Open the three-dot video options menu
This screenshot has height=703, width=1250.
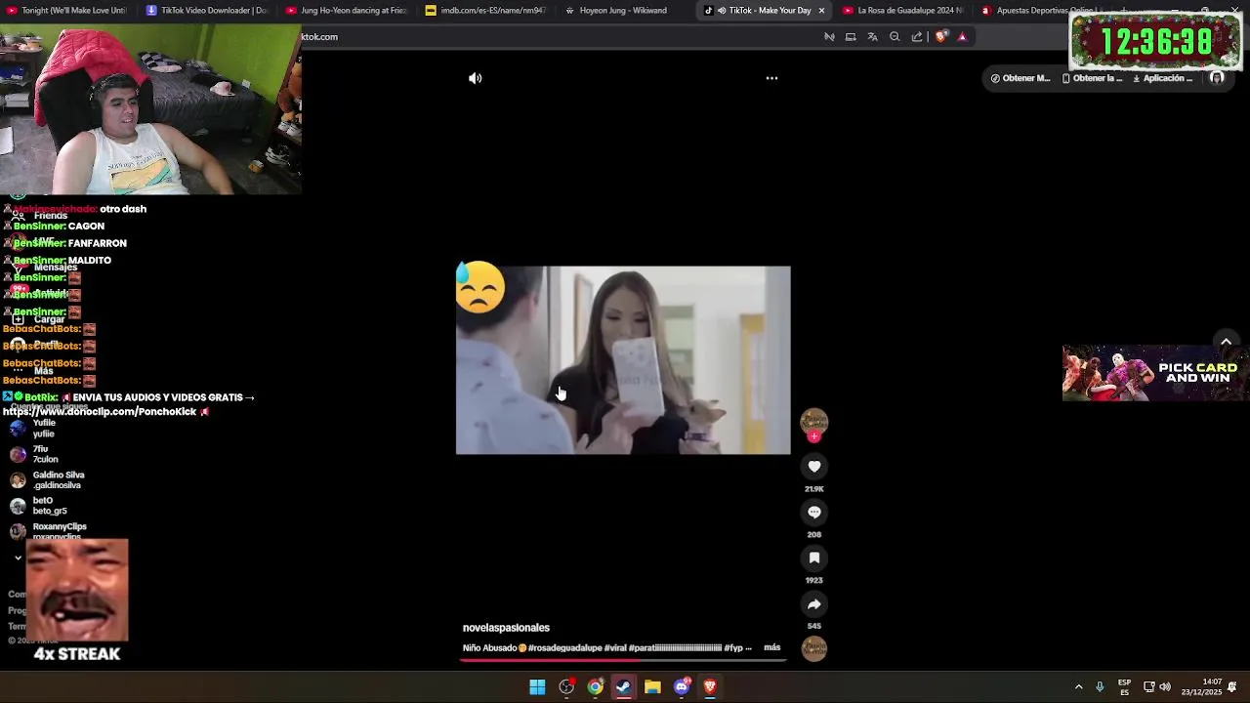771,78
